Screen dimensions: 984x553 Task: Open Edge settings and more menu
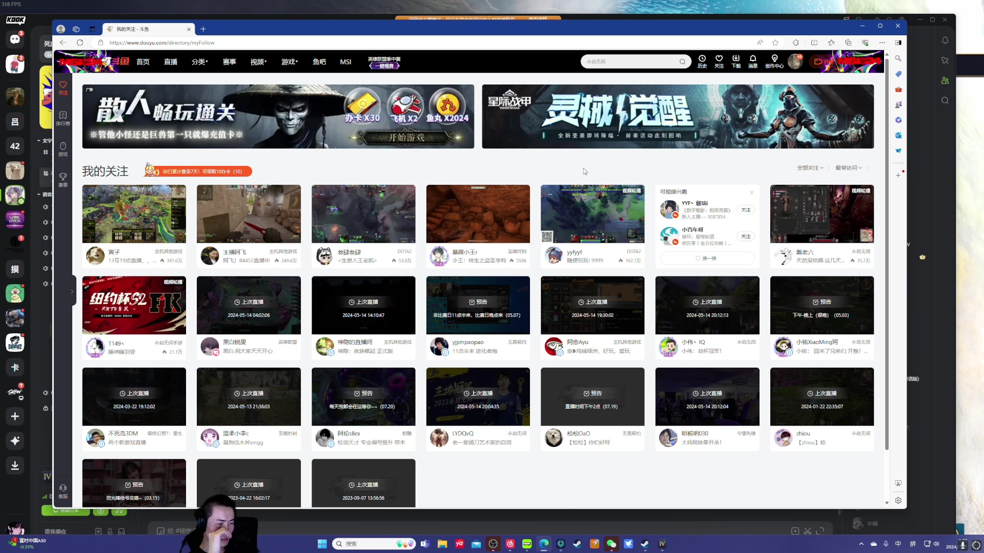tap(881, 42)
